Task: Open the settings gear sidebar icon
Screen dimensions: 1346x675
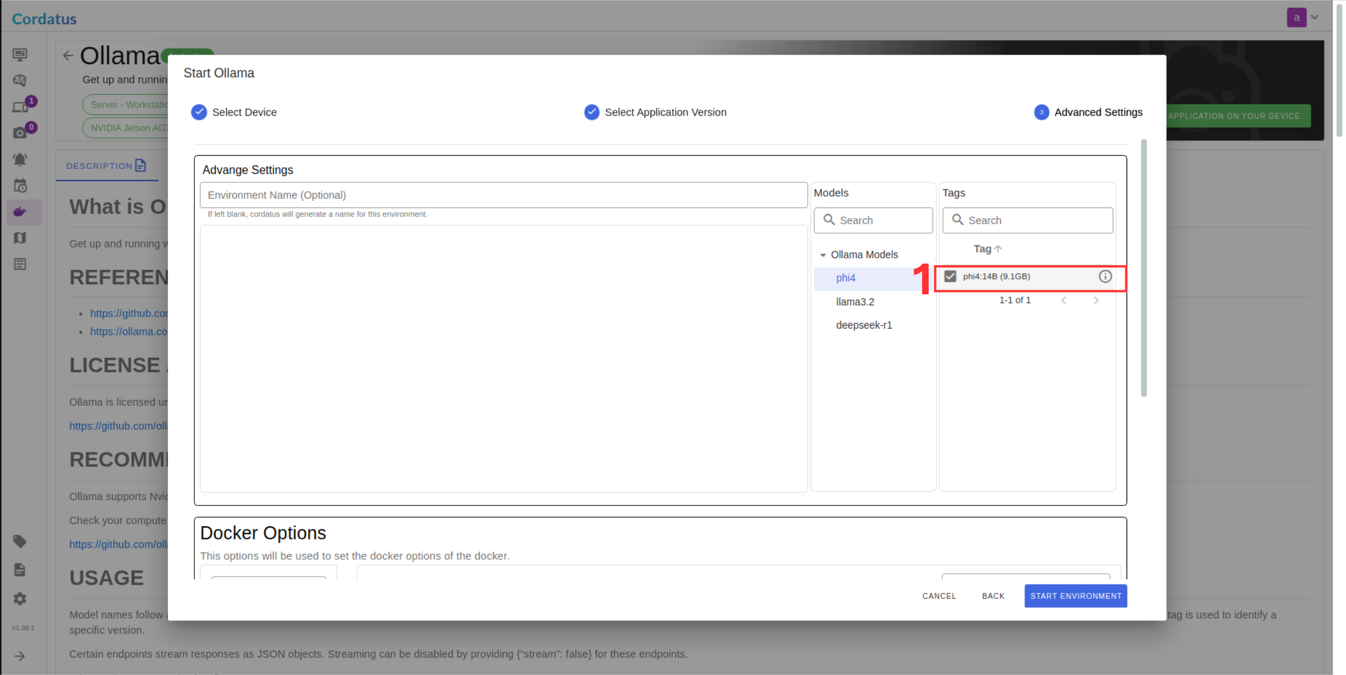Action: 20,598
